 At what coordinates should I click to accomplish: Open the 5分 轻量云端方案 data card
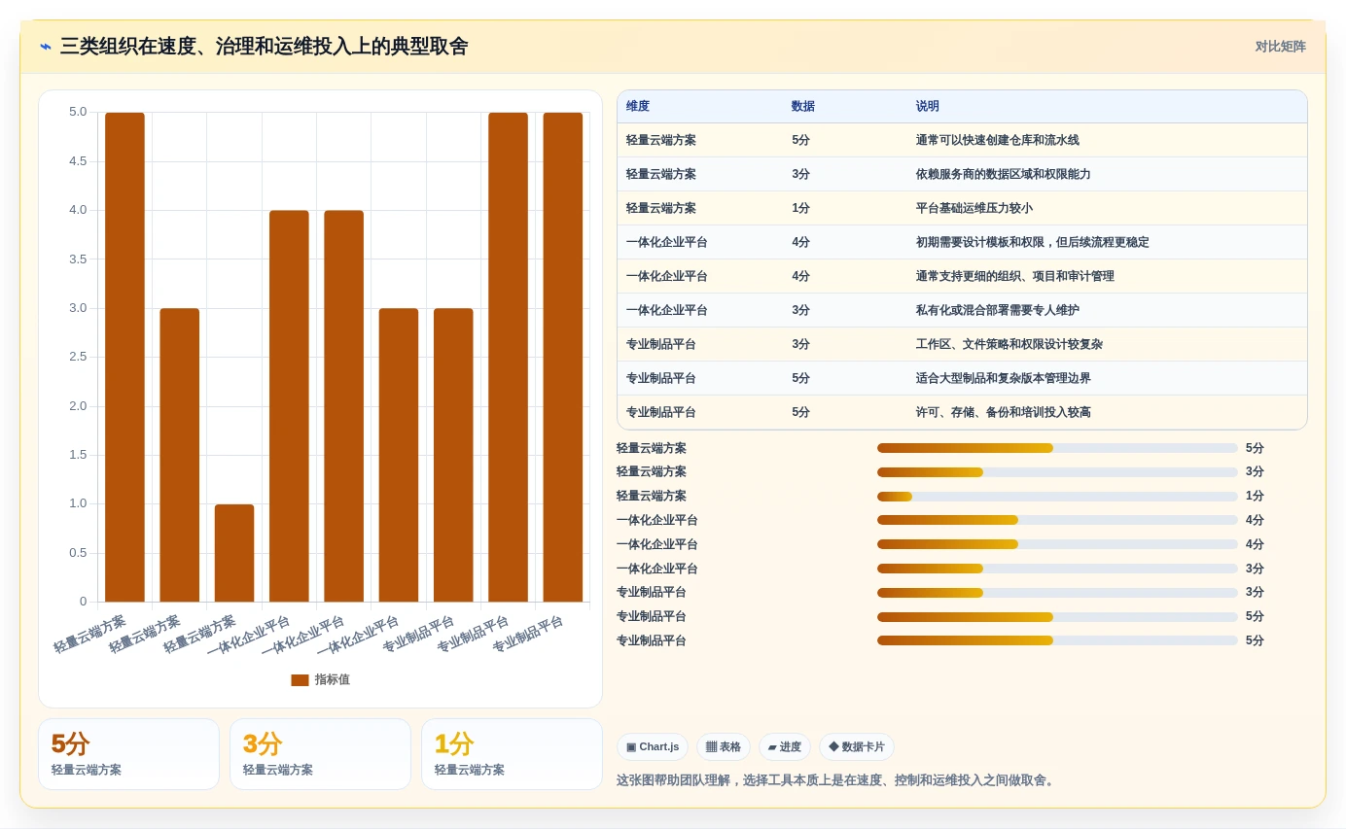pos(128,754)
